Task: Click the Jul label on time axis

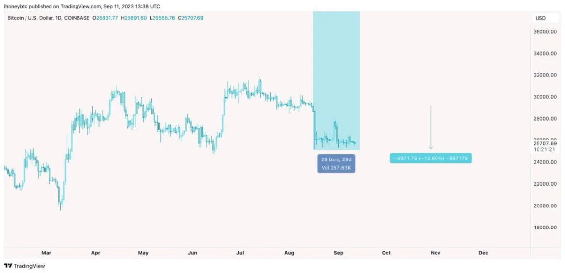Action: (240, 253)
